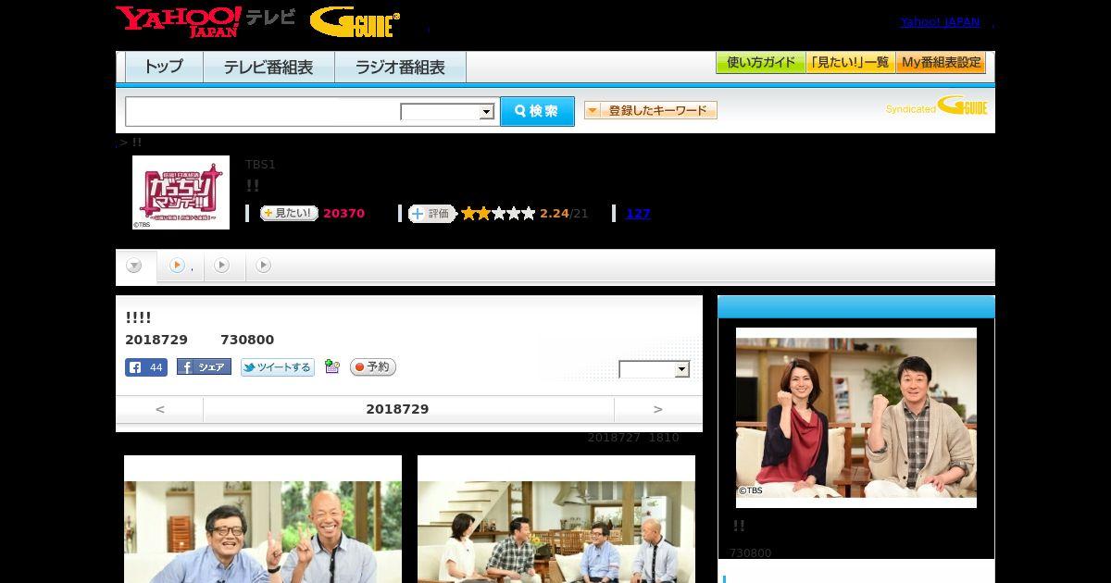
Task: Click the Facebook like count 44 button
Action: point(146,367)
